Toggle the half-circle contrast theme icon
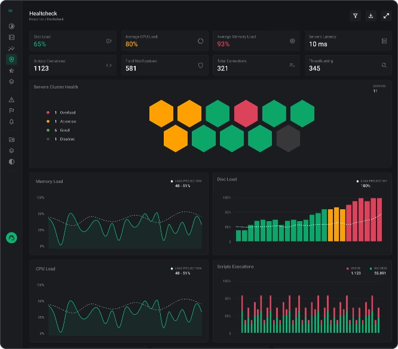Screen dimensions: 398x349 coord(11,162)
